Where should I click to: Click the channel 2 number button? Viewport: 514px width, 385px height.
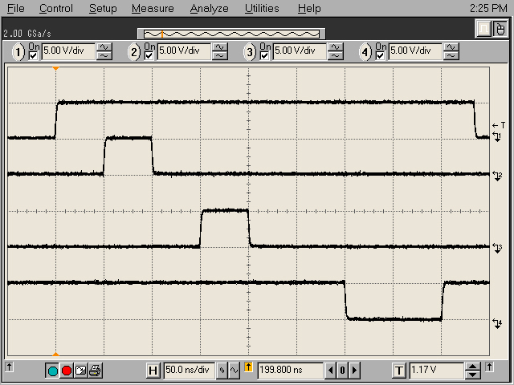pyautogui.click(x=134, y=52)
